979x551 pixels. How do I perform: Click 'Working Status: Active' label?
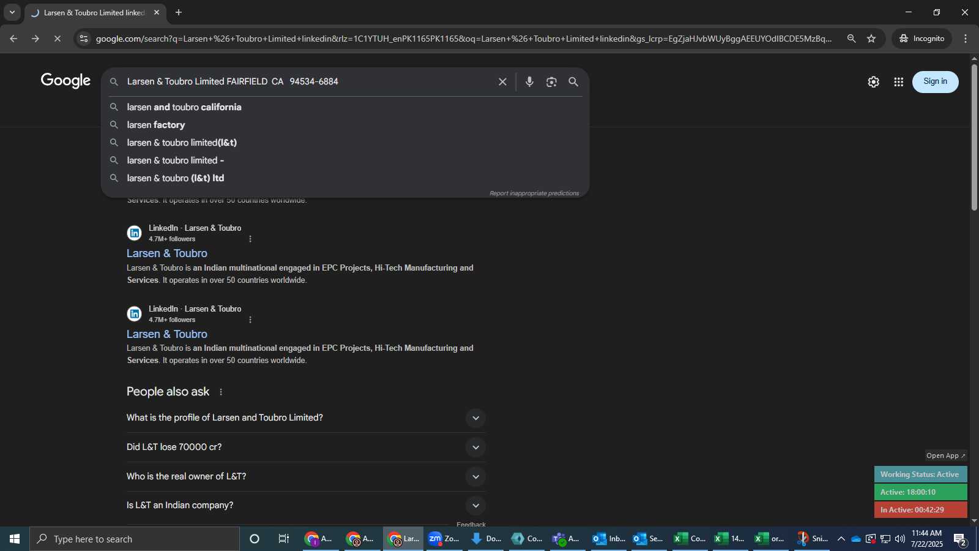[920, 474]
